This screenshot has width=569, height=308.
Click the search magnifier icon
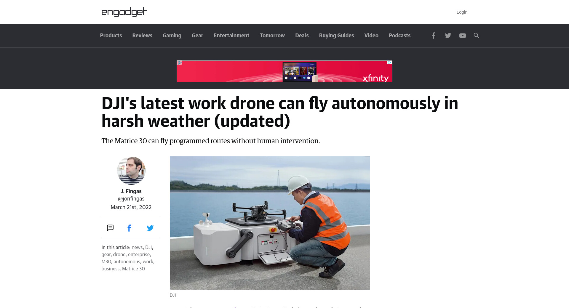coord(476,36)
